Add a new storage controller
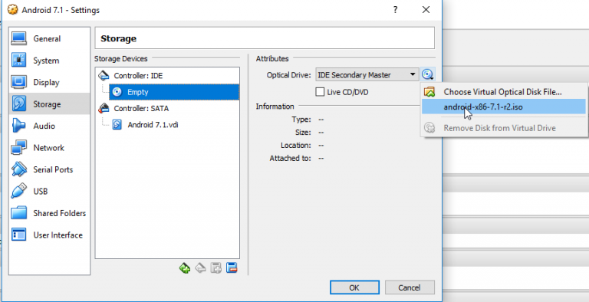 click(x=184, y=268)
